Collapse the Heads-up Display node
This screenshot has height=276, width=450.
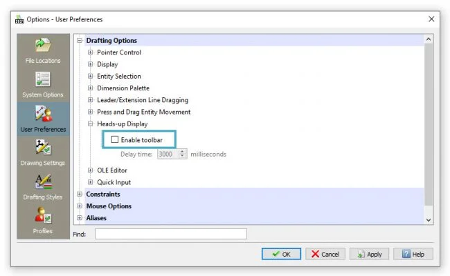click(x=91, y=124)
